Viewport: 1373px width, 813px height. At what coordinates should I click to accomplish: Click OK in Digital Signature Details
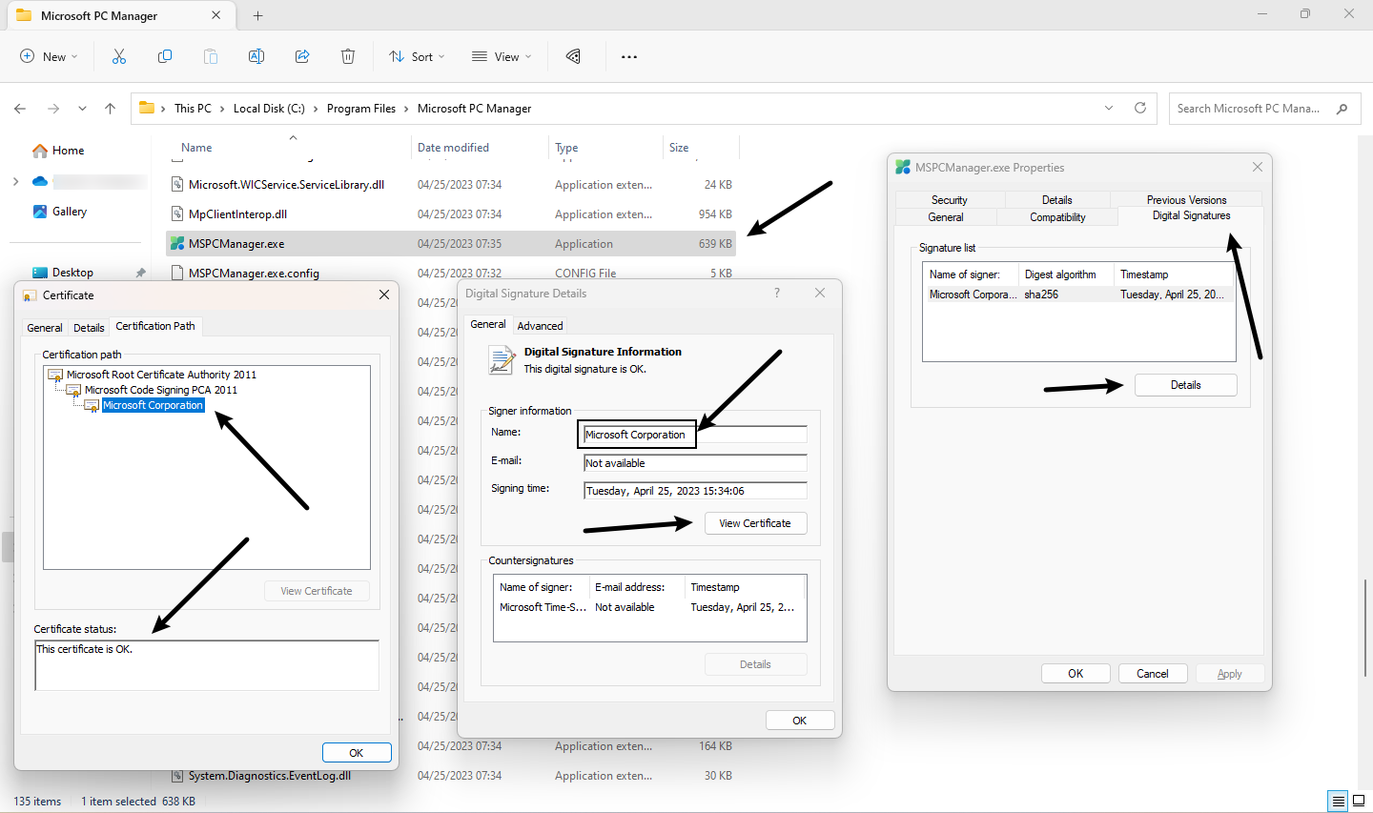coord(800,721)
